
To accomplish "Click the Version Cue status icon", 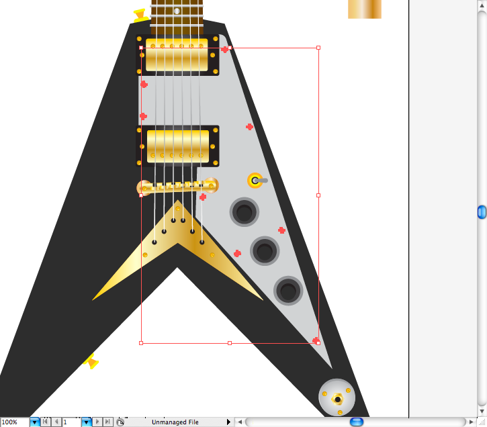I will (120, 422).
